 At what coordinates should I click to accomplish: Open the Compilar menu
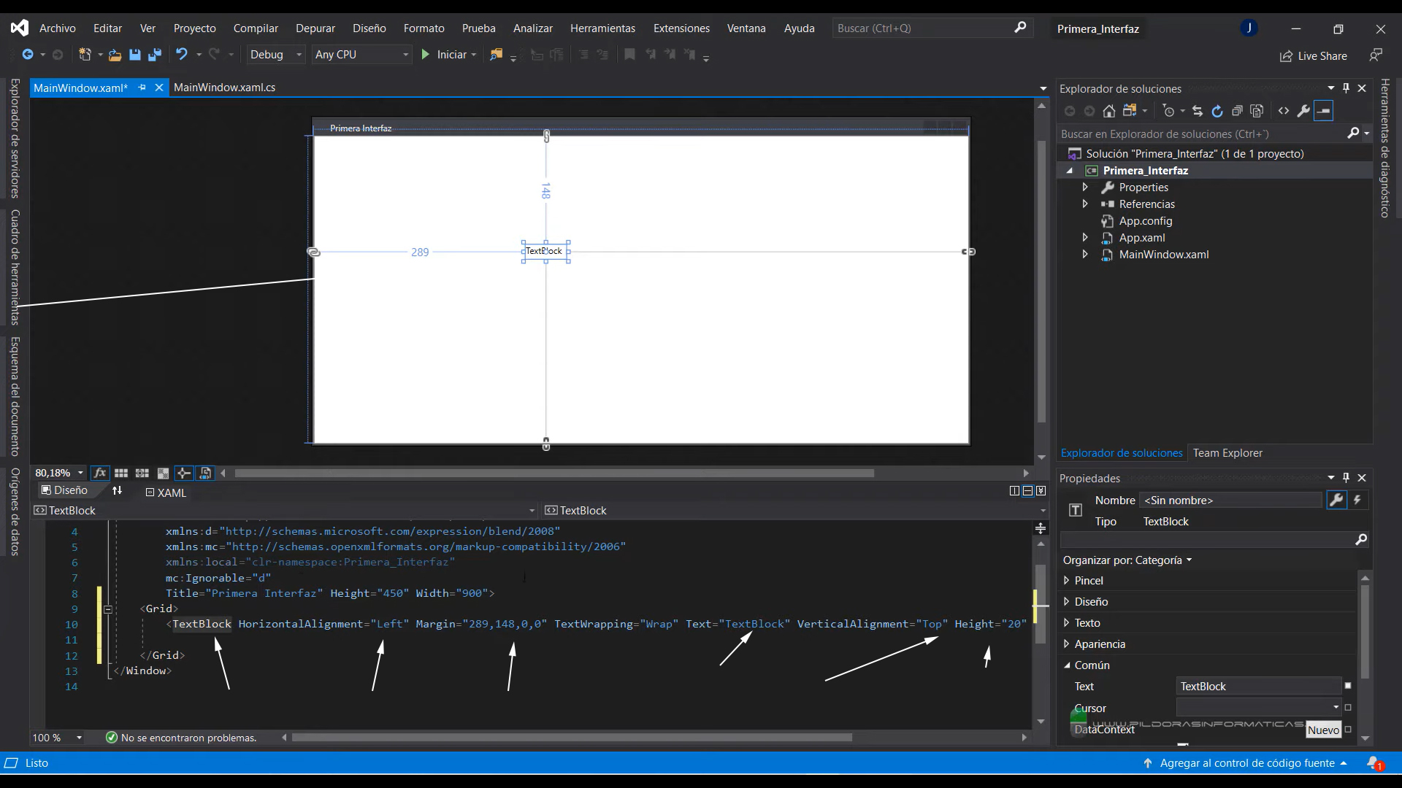[256, 28]
